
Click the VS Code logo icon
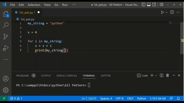pyautogui.click(x=4, y=5)
